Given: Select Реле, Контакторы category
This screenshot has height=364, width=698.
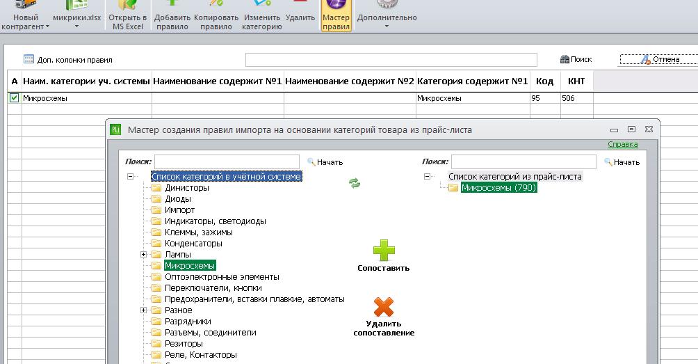Looking at the screenshot, I should 201,355.
